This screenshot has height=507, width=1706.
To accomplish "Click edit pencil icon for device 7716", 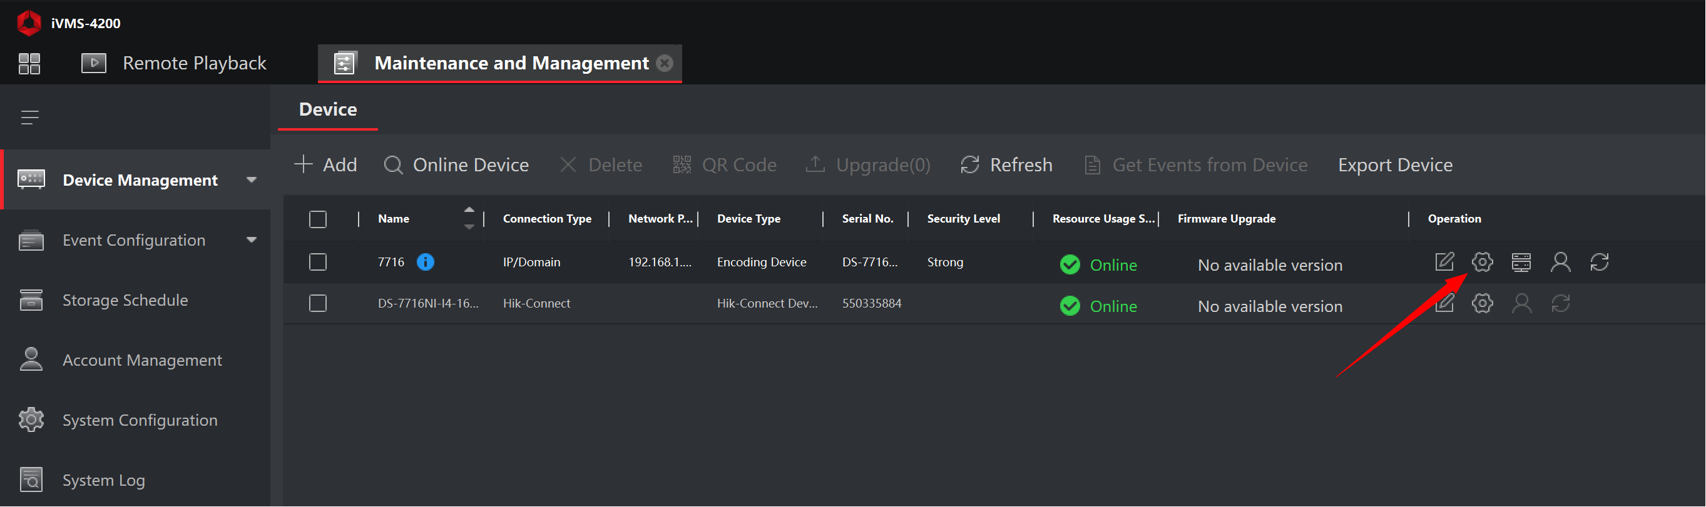I will (x=1444, y=262).
